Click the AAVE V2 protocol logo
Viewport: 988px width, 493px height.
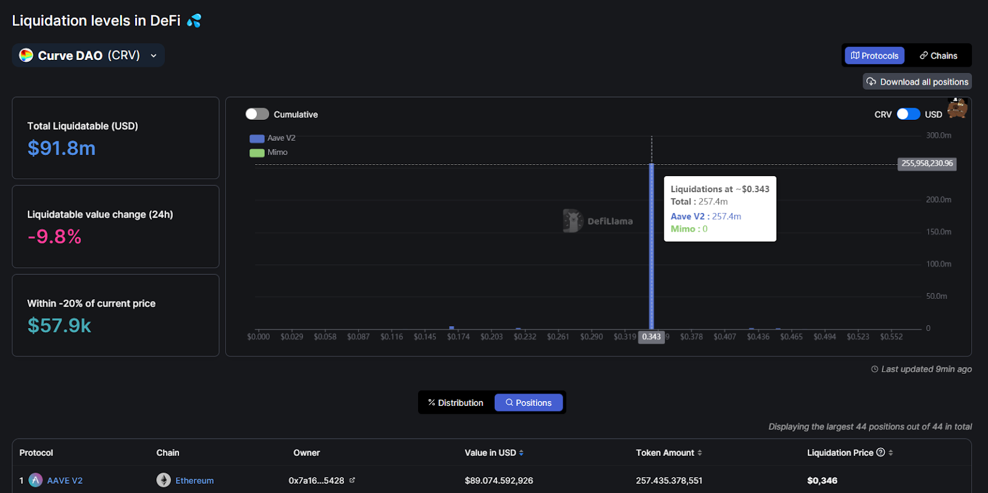tap(36, 480)
